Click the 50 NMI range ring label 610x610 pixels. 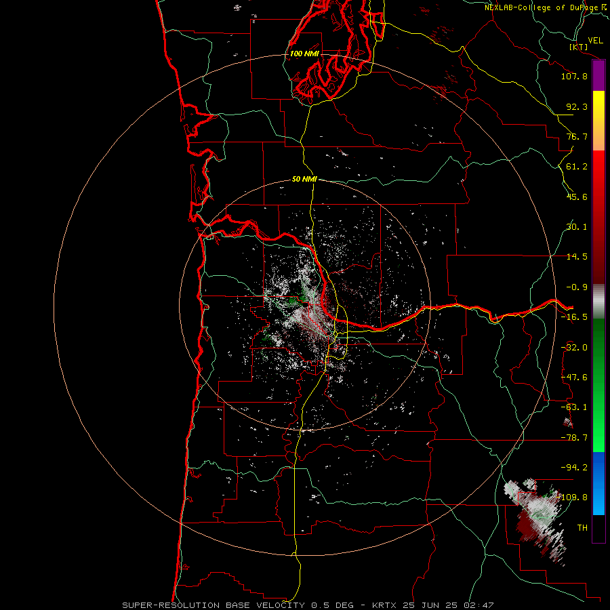click(x=304, y=179)
